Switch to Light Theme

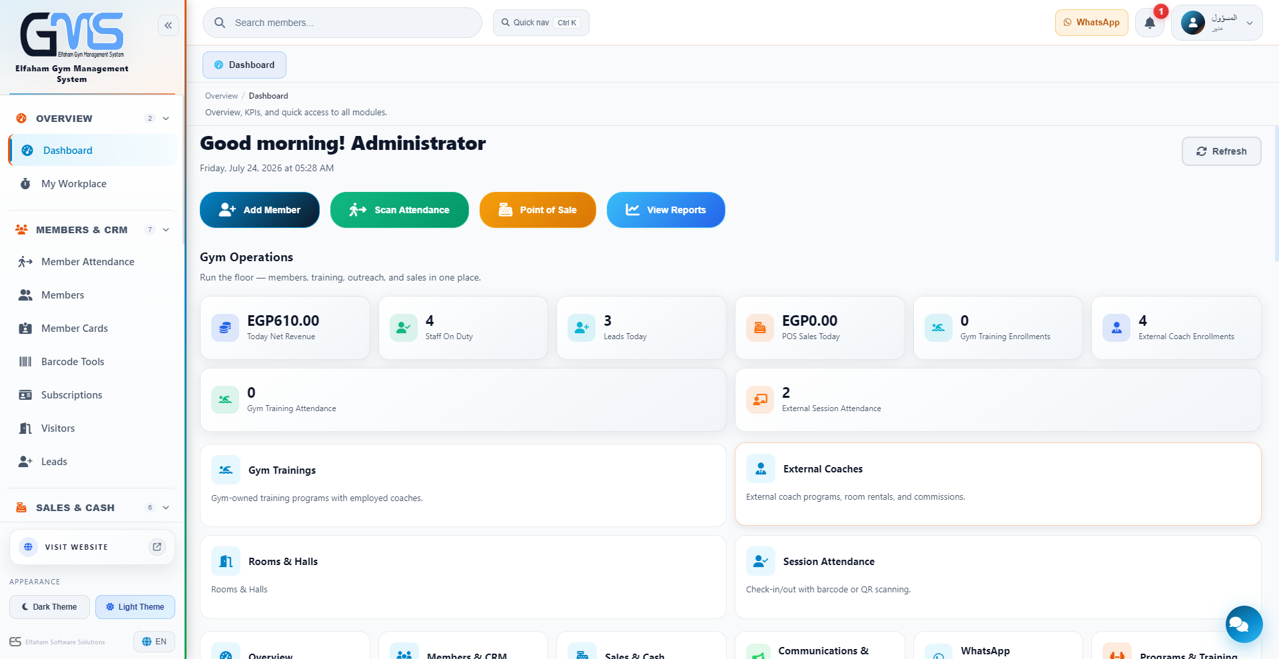135,607
